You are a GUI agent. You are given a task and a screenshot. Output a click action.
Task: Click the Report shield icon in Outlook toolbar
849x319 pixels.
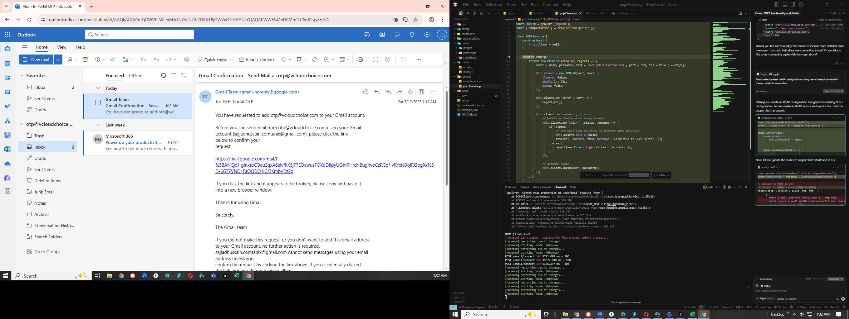98,60
